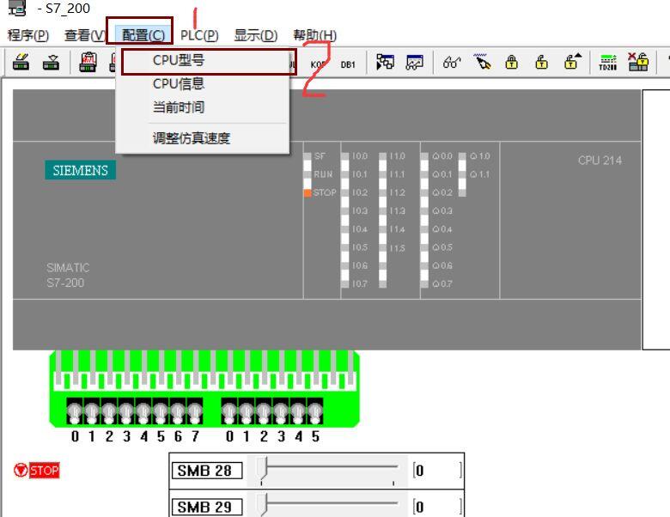
Task: Click the clipboard paste program icon
Action: [88, 63]
